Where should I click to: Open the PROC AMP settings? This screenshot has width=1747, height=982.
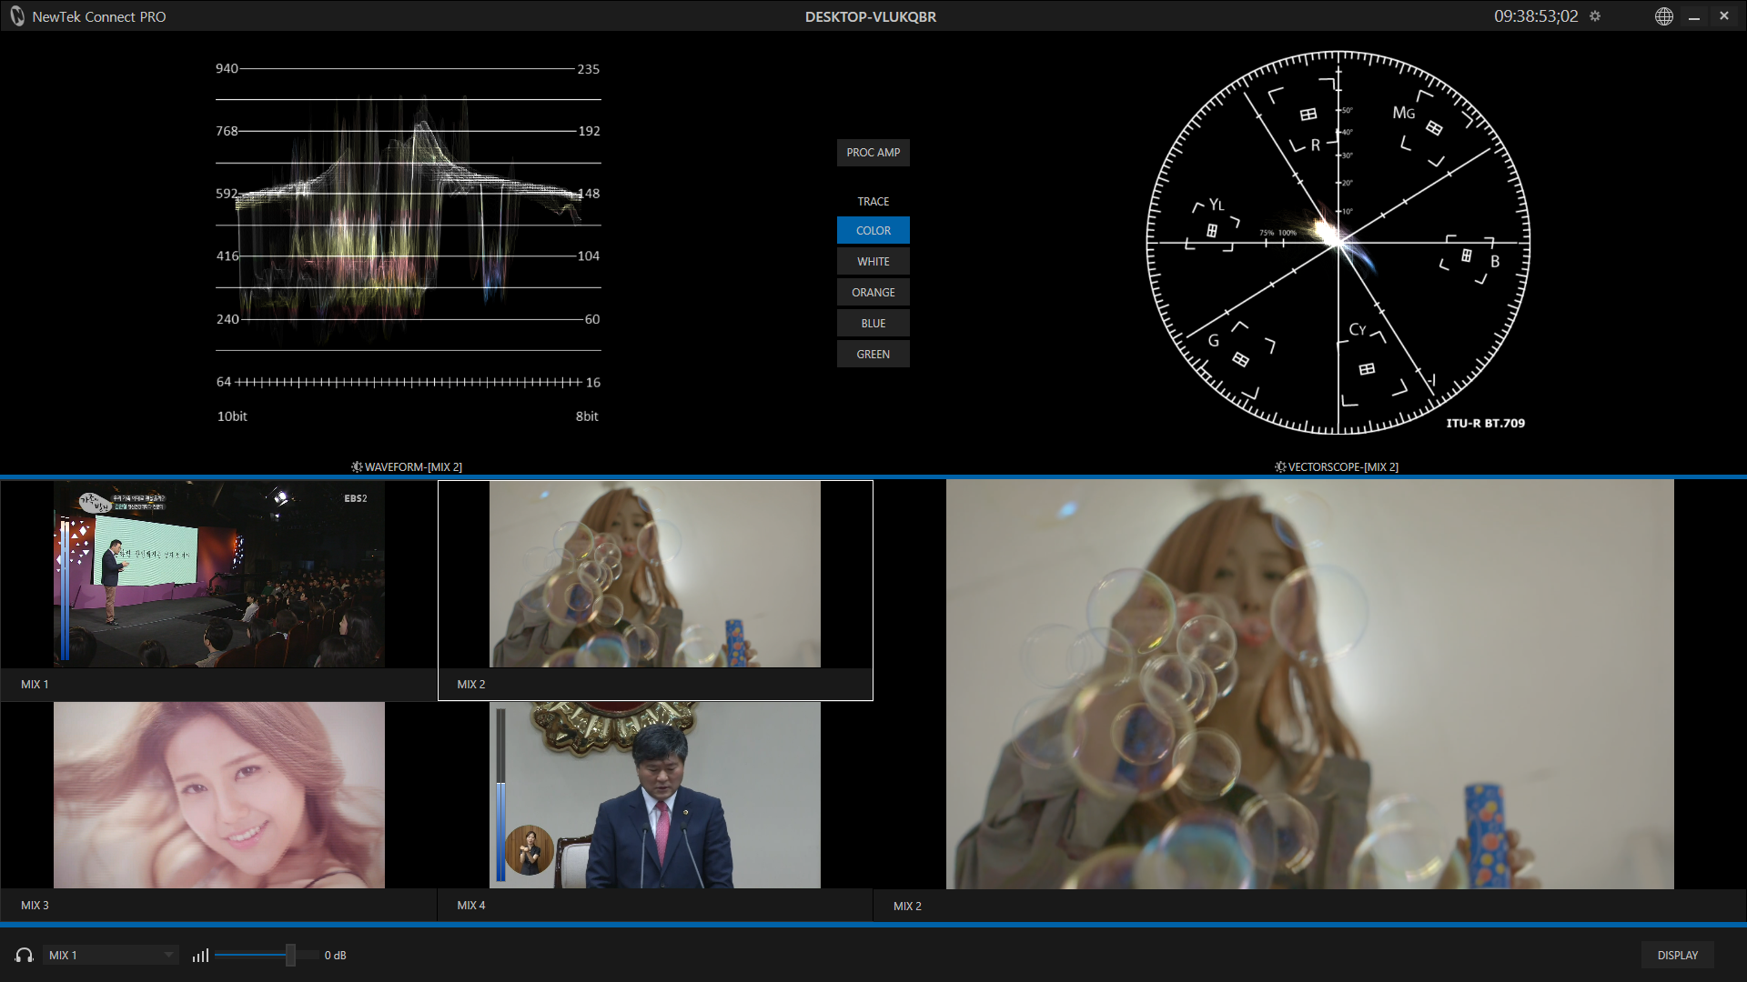(873, 152)
